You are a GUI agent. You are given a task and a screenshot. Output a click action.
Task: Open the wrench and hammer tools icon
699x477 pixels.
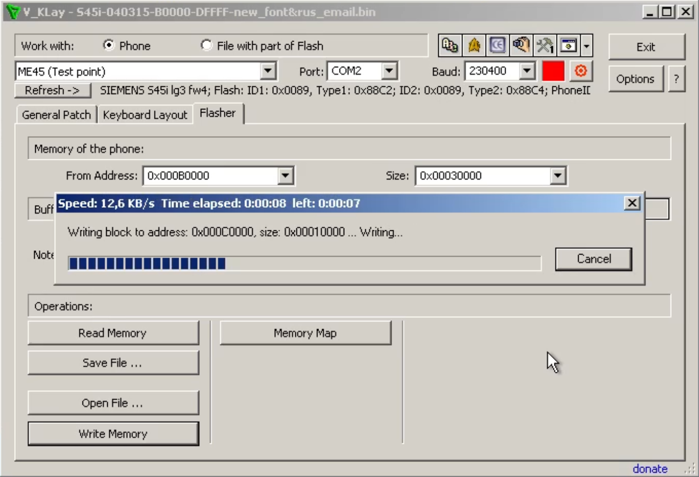(x=544, y=46)
